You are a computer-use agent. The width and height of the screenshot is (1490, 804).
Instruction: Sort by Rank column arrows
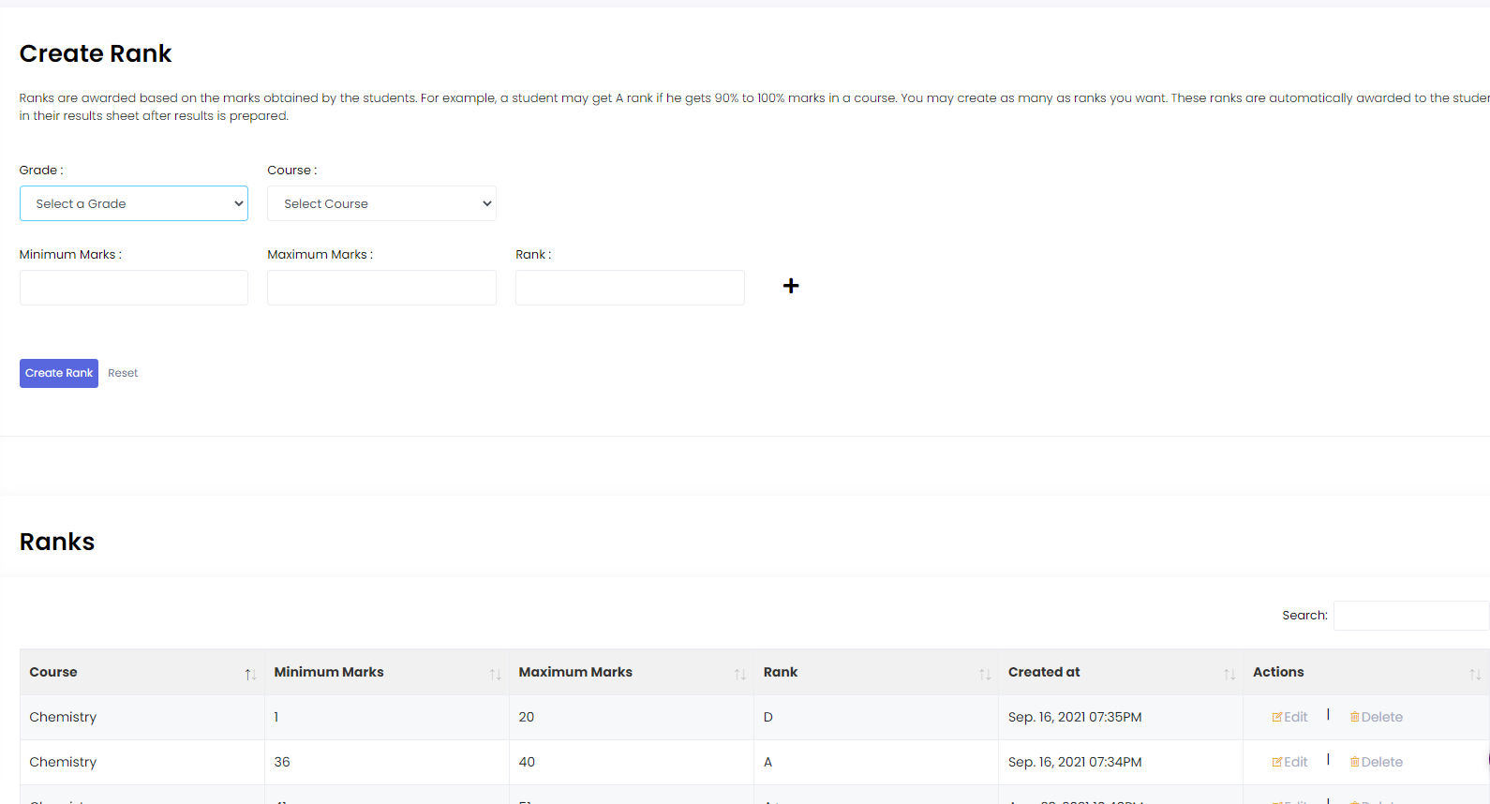pyautogui.click(x=984, y=674)
